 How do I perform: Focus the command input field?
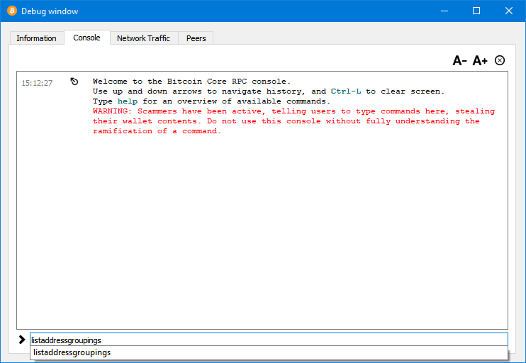point(269,340)
